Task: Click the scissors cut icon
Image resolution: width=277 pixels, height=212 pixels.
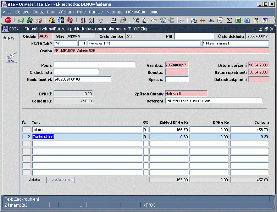Action: point(136,20)
